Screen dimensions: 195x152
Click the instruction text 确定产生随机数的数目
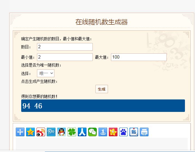(x=40, y=39)
